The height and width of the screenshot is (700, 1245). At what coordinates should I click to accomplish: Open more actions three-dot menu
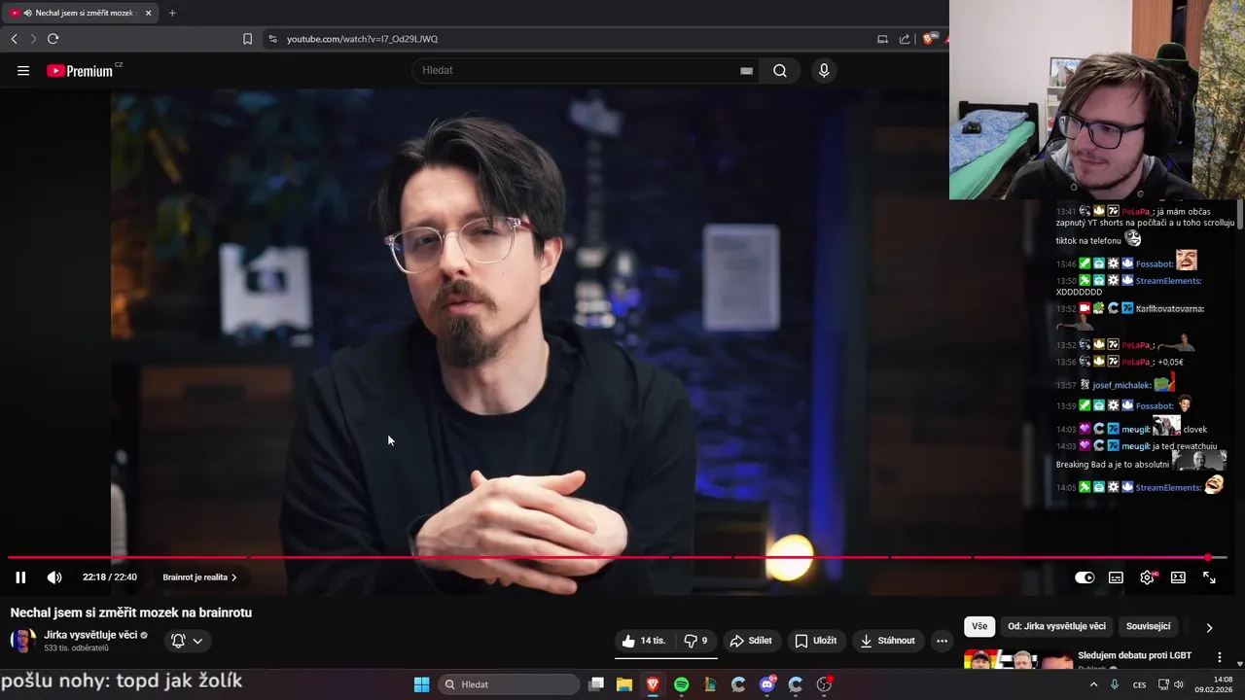(942, 641)
